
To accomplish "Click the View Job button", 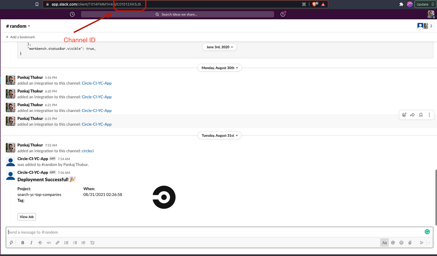I will click(27, 217).
